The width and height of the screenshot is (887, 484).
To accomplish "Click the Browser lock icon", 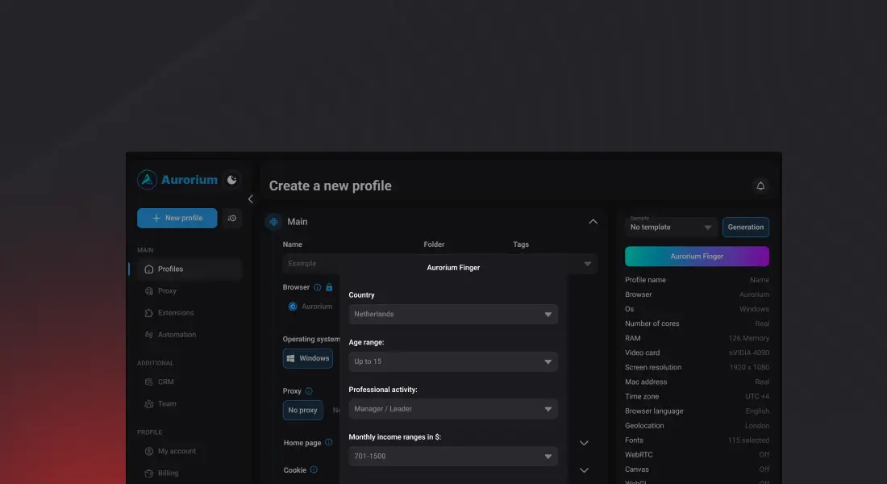I will coord(329,287).
